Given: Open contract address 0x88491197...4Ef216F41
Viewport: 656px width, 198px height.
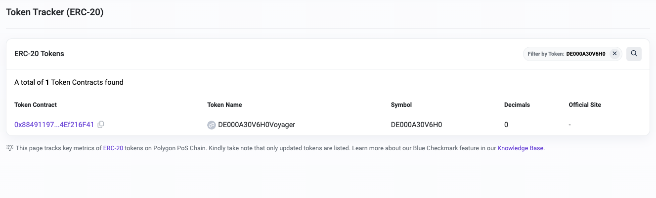Looking at the screenshot, I should coord(54,125).
